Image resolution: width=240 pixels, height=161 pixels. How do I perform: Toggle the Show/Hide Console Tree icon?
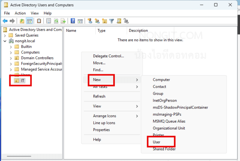(x=29, y=21)
